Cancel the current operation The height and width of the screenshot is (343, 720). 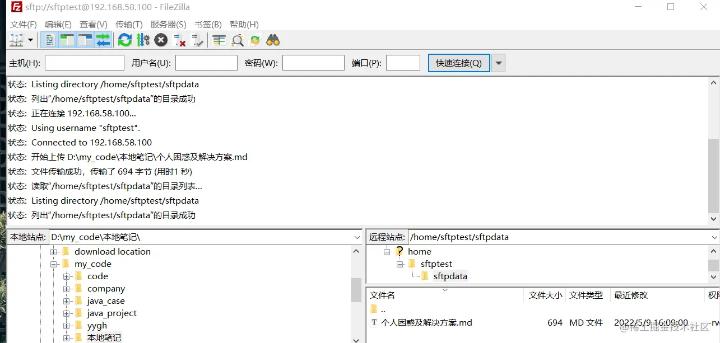coord(161,40)
